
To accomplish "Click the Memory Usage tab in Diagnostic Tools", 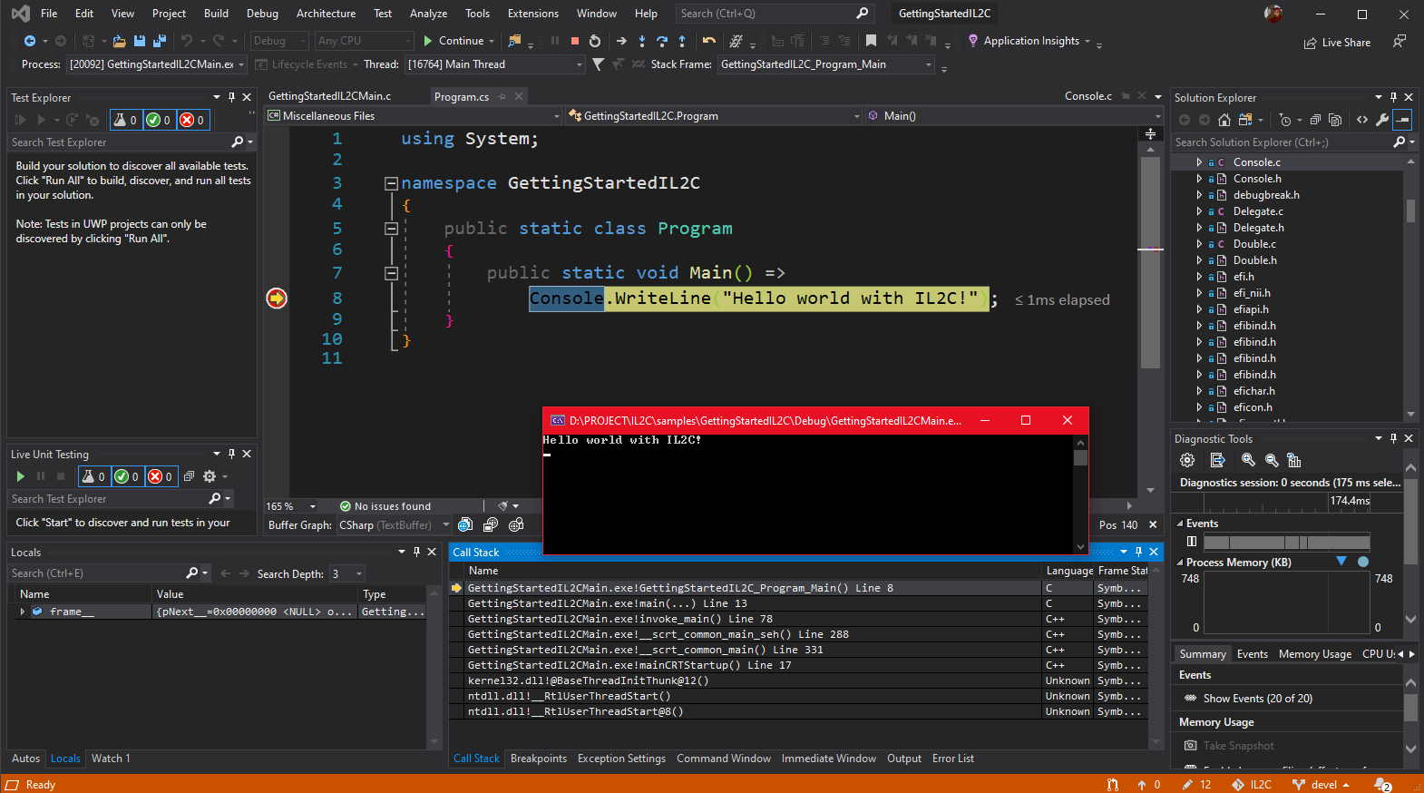I will pyautogui.click(x=1315, y=654).
